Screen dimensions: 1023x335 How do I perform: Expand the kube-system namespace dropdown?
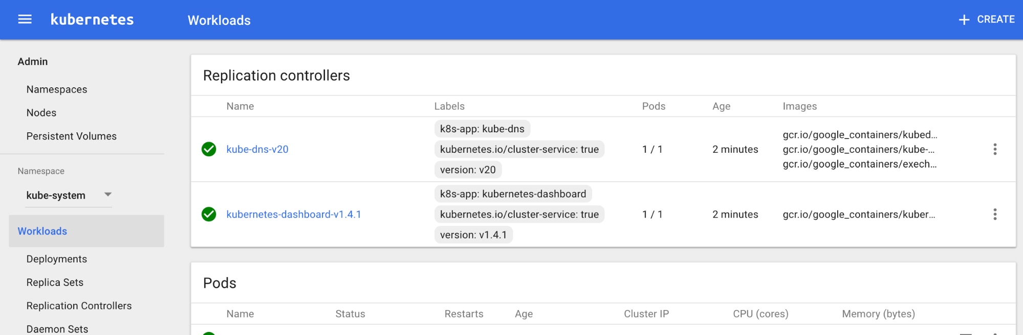pos(69,196)
